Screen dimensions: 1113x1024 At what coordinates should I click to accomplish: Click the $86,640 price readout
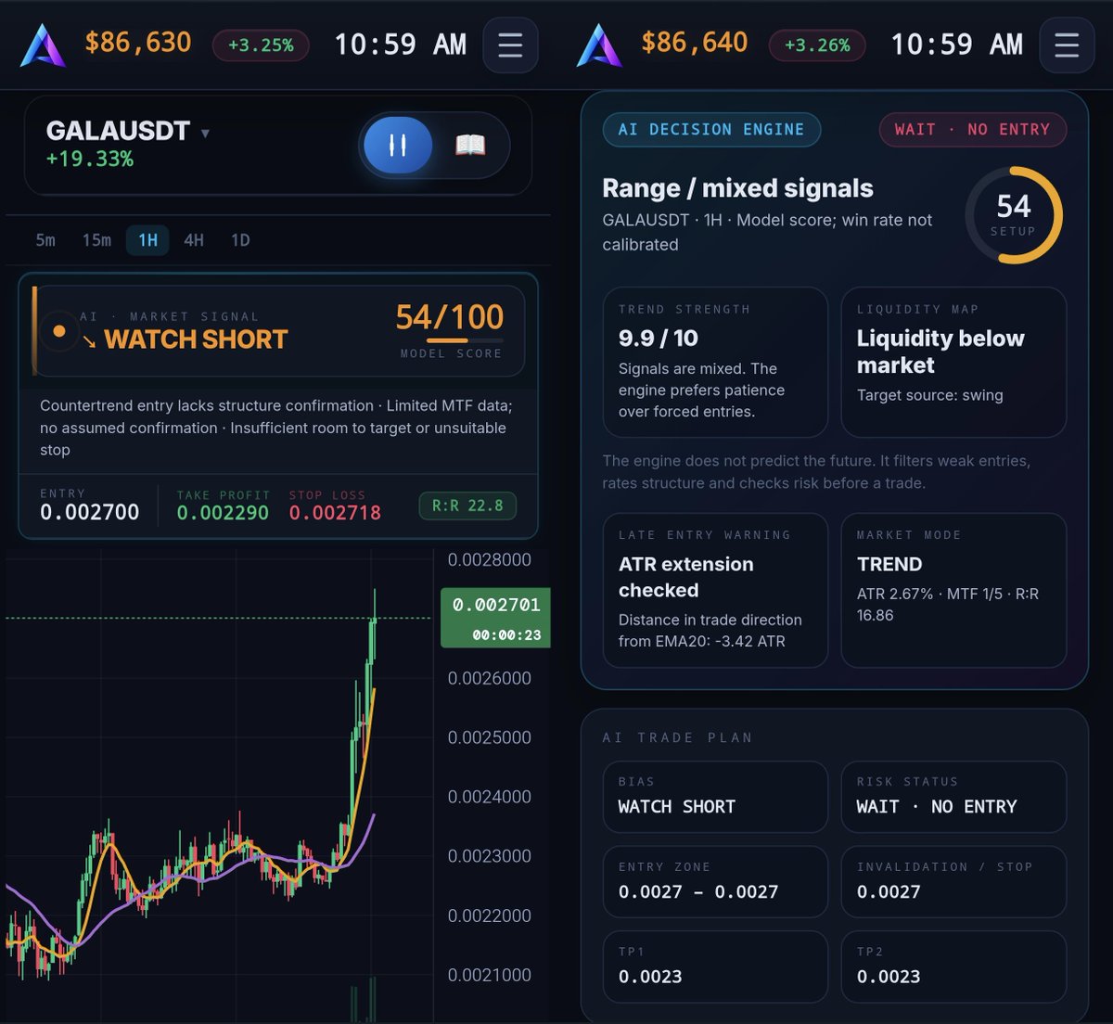694,43
